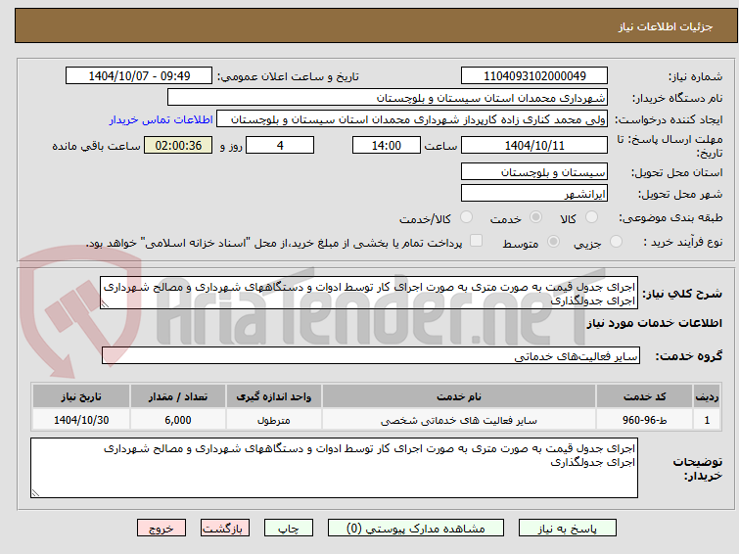Click the خروج exit button
The height and width of the screenshot is (554, 739).
click(x=162, y=529)
